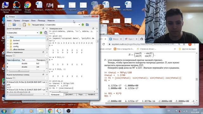Open the Окно menu
This screenshot has width=203, height=114.
[33, 21]
